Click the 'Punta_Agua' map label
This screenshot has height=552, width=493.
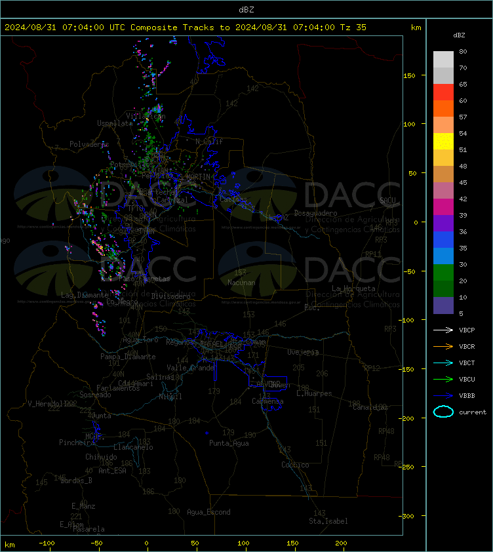(229, 443)
